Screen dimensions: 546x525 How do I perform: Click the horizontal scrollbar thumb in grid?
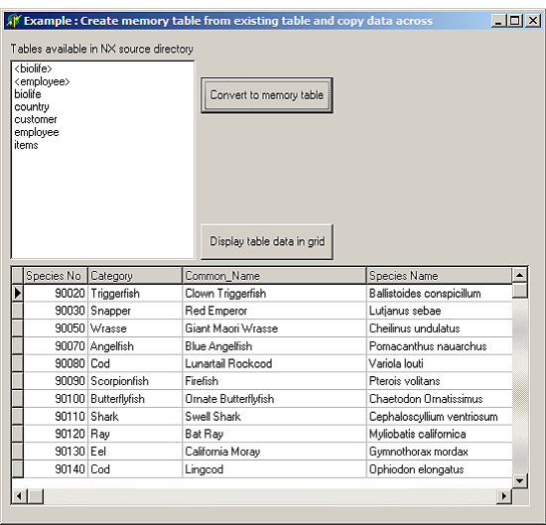(36, 496)
